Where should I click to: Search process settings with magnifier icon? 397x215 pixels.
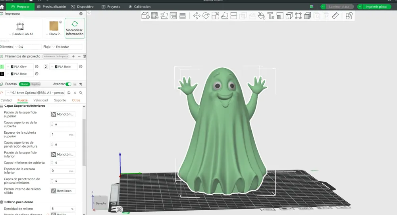(81, 93)
